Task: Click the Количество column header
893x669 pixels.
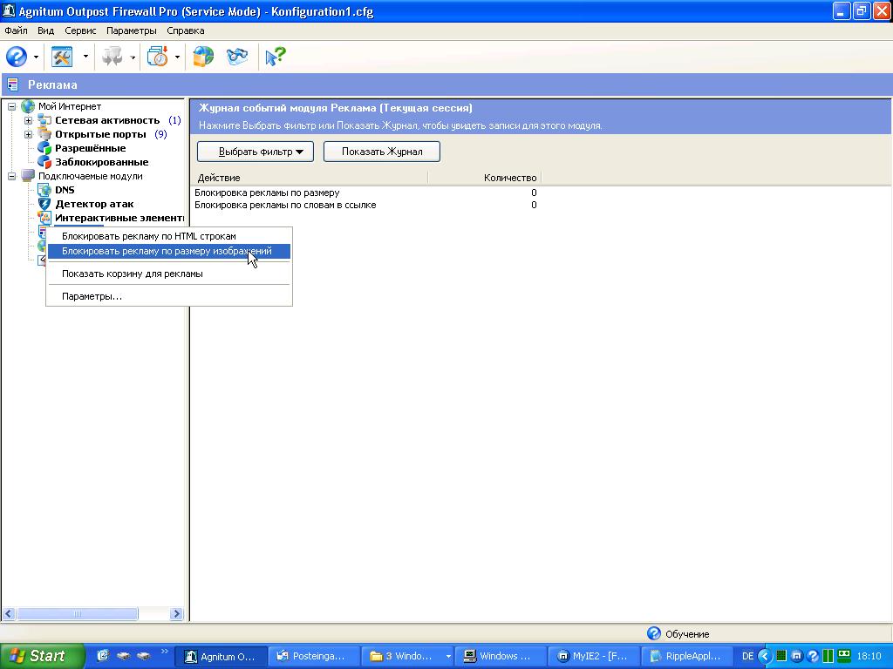Action: click(484, 178)
